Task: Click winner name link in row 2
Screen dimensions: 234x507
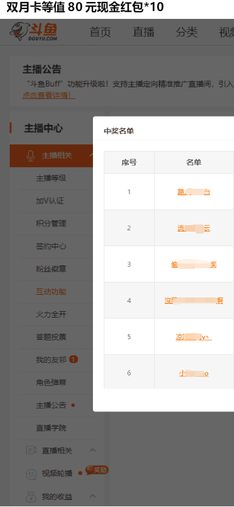Action: [194, 228]
